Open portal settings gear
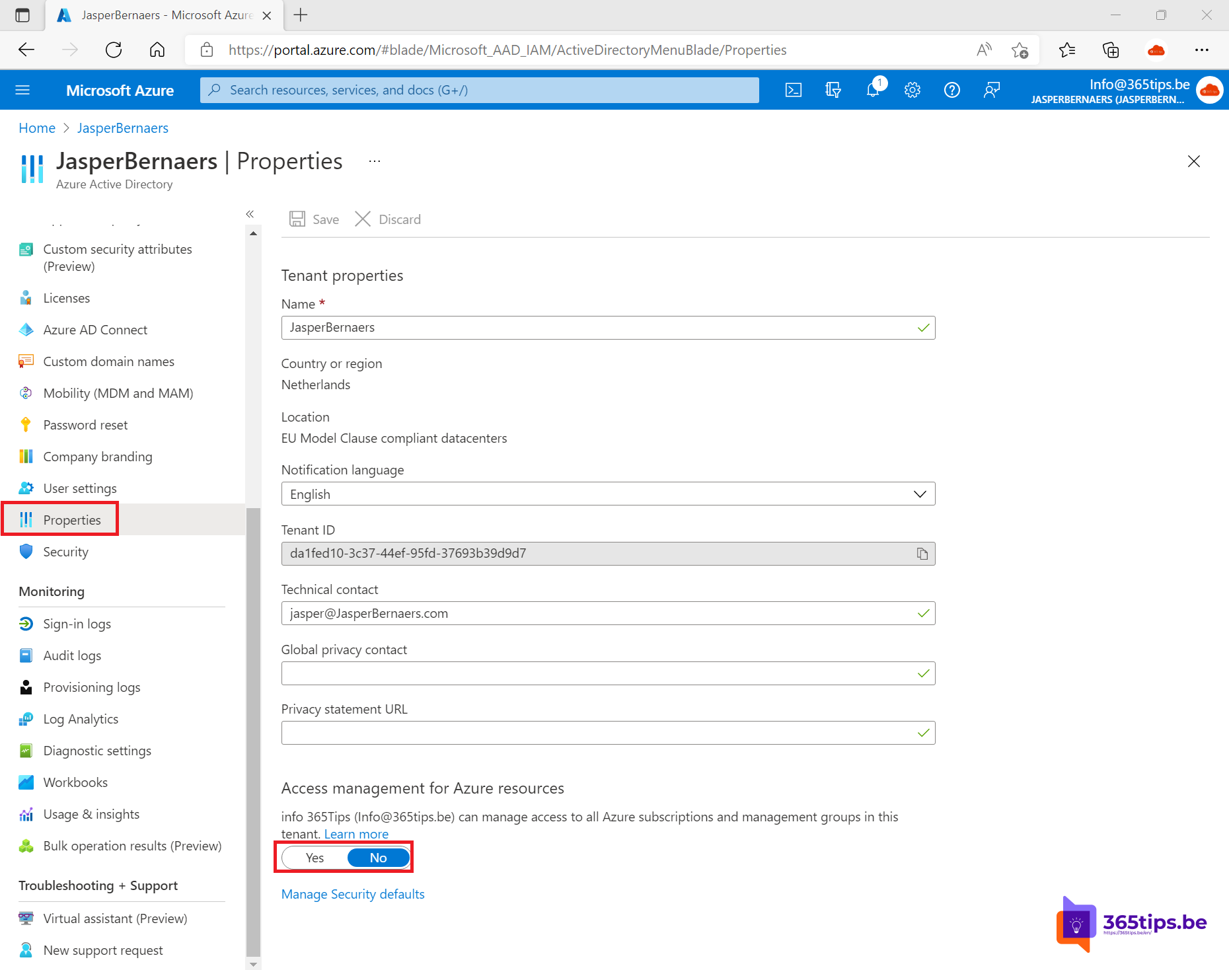 pos(912,90)
